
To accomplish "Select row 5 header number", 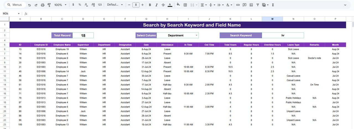I will [5, 45].
